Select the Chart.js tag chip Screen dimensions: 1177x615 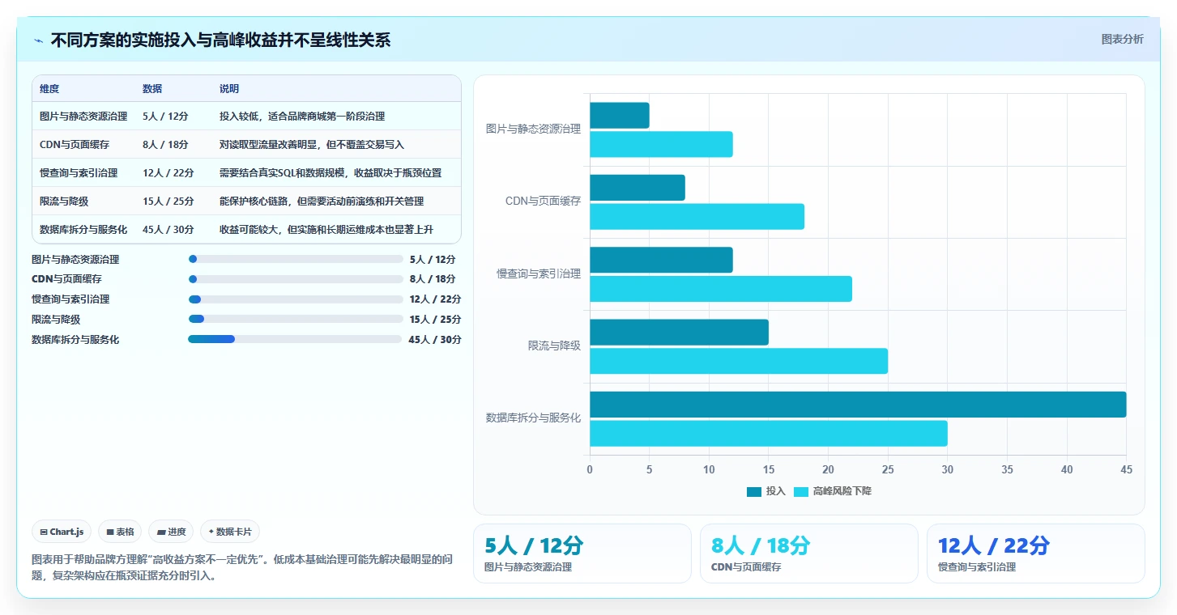point(62,532)
